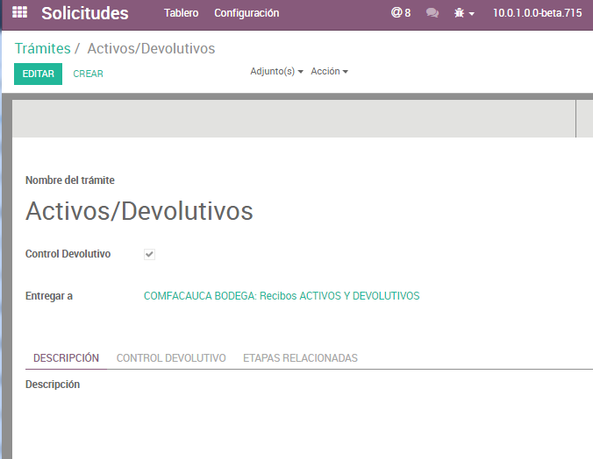The width and height of the screenshot is (593, 459).
Task: Click the Solicitudes app title
Action: click(x=84, y=13)
